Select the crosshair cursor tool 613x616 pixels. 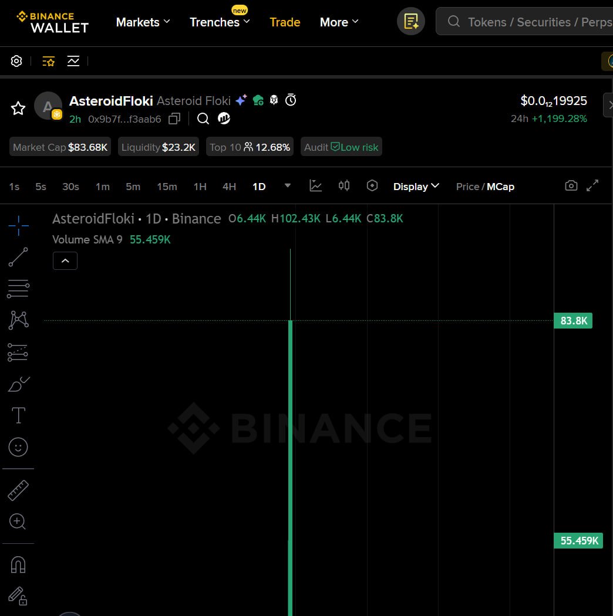click(x=18, y=226)
